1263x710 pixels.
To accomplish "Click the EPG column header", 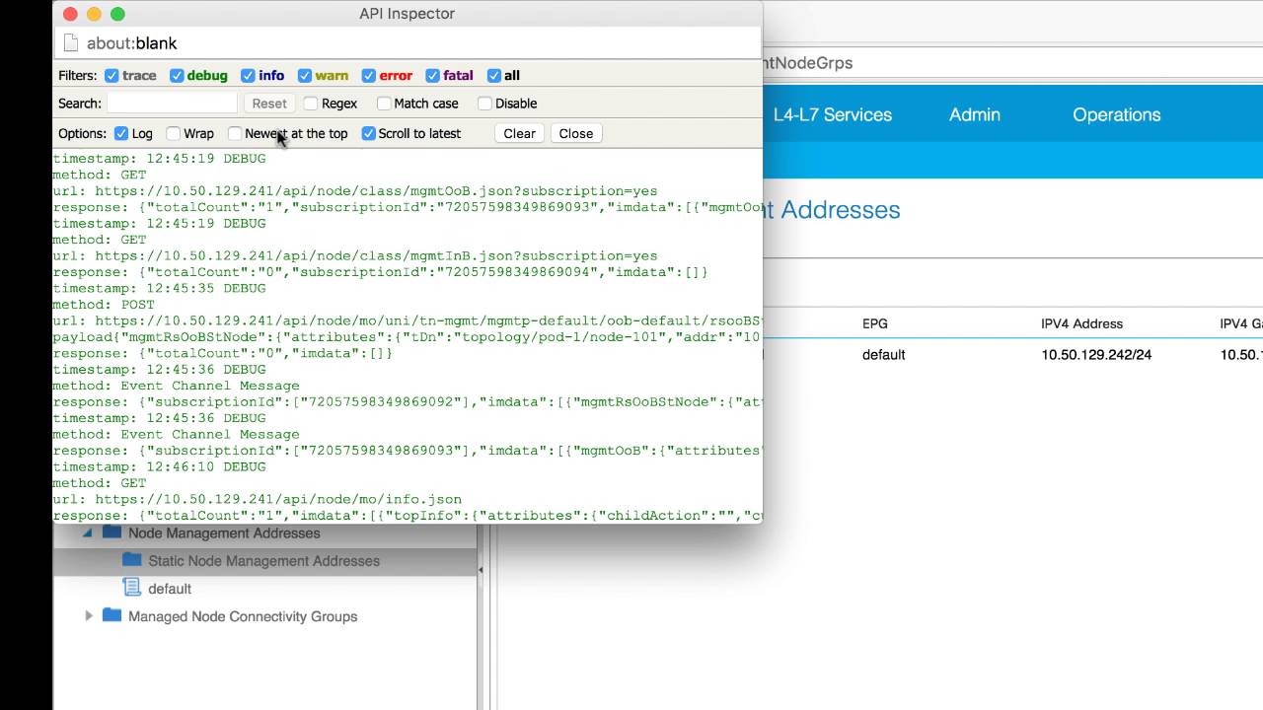I will pyautogui.click(x=874, y=323).
